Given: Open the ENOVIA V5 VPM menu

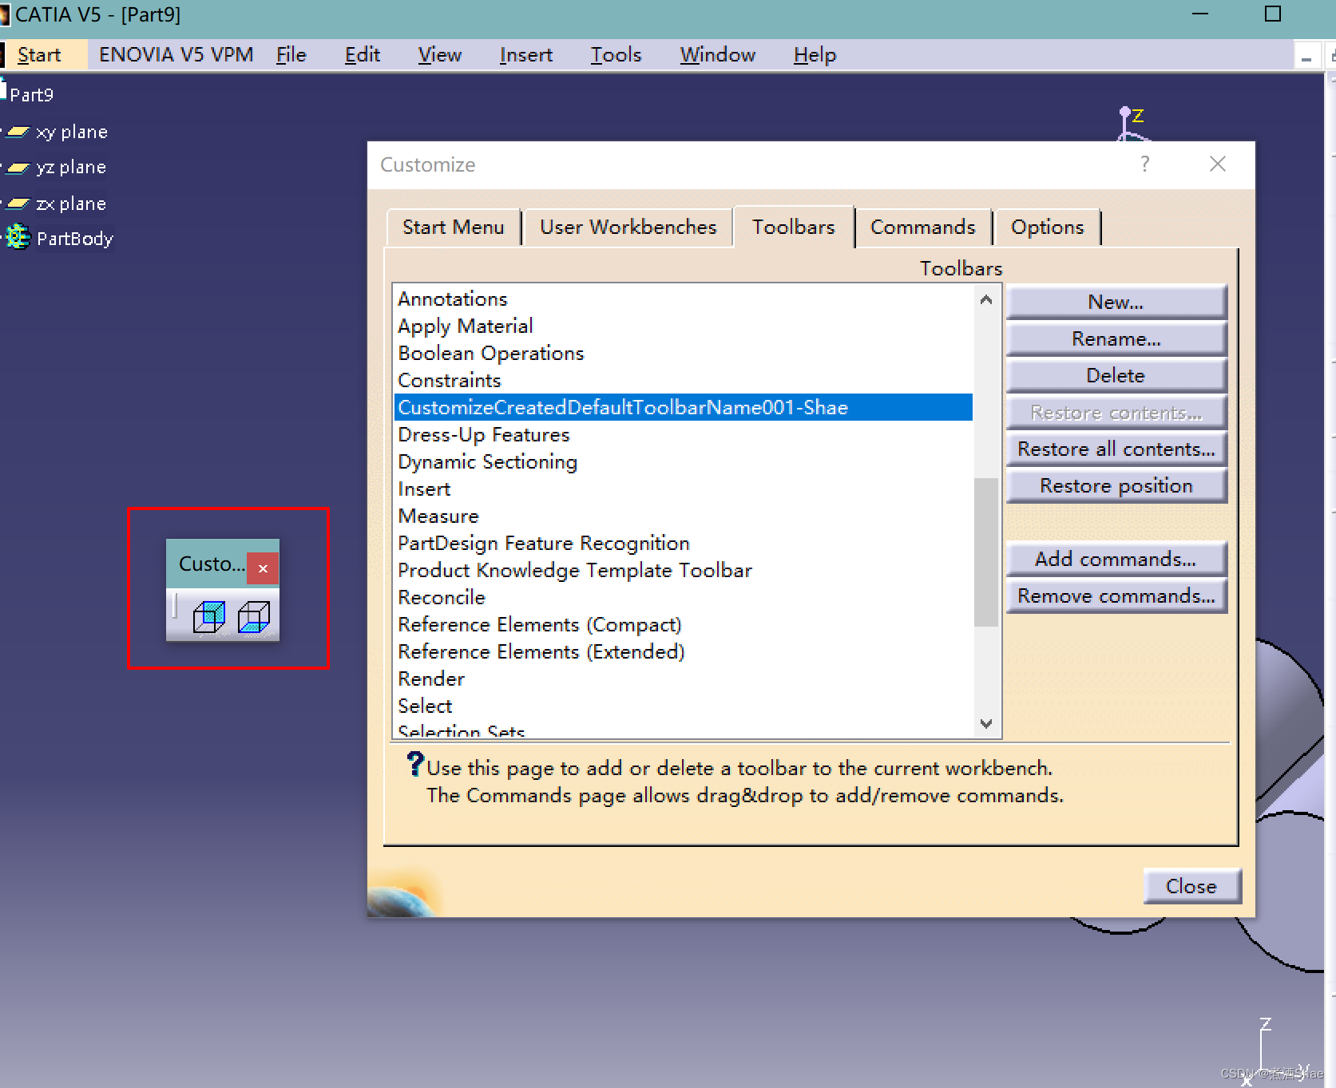Looking at the screenshot, I should (x=176, y=55).
